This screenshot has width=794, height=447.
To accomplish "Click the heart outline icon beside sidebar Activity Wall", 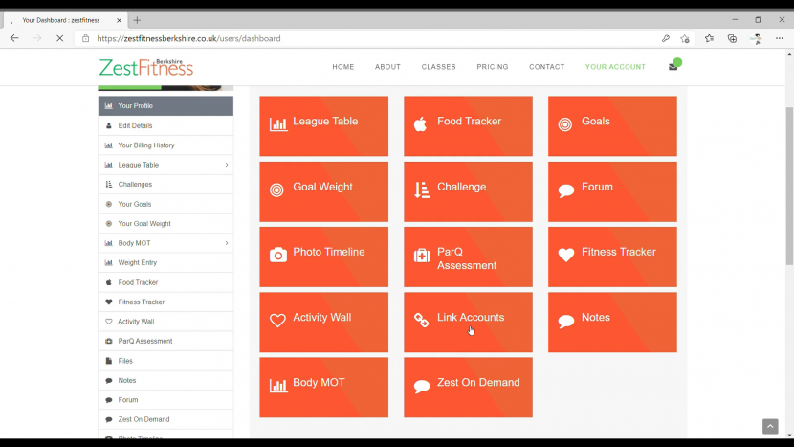I will coord(108,322).
